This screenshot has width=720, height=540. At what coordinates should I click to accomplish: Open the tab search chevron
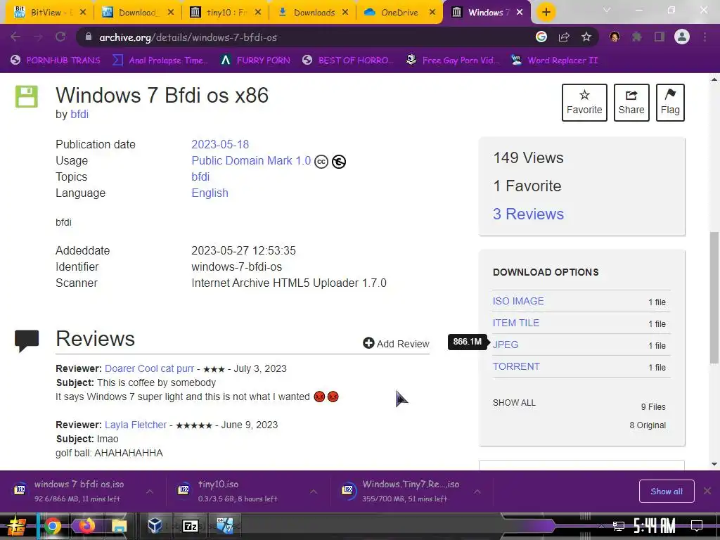[607, 10]
